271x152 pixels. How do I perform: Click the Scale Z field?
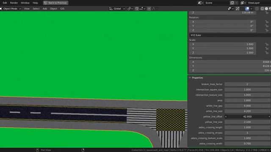click(x=223, y=53)
